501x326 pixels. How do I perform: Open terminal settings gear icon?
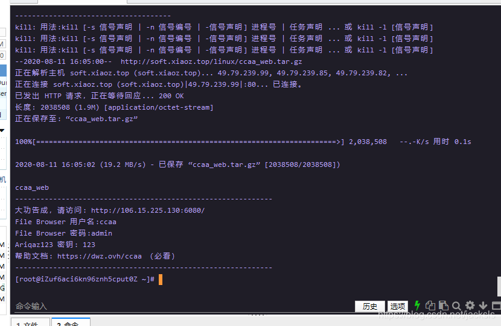click(x=470, y=306)
